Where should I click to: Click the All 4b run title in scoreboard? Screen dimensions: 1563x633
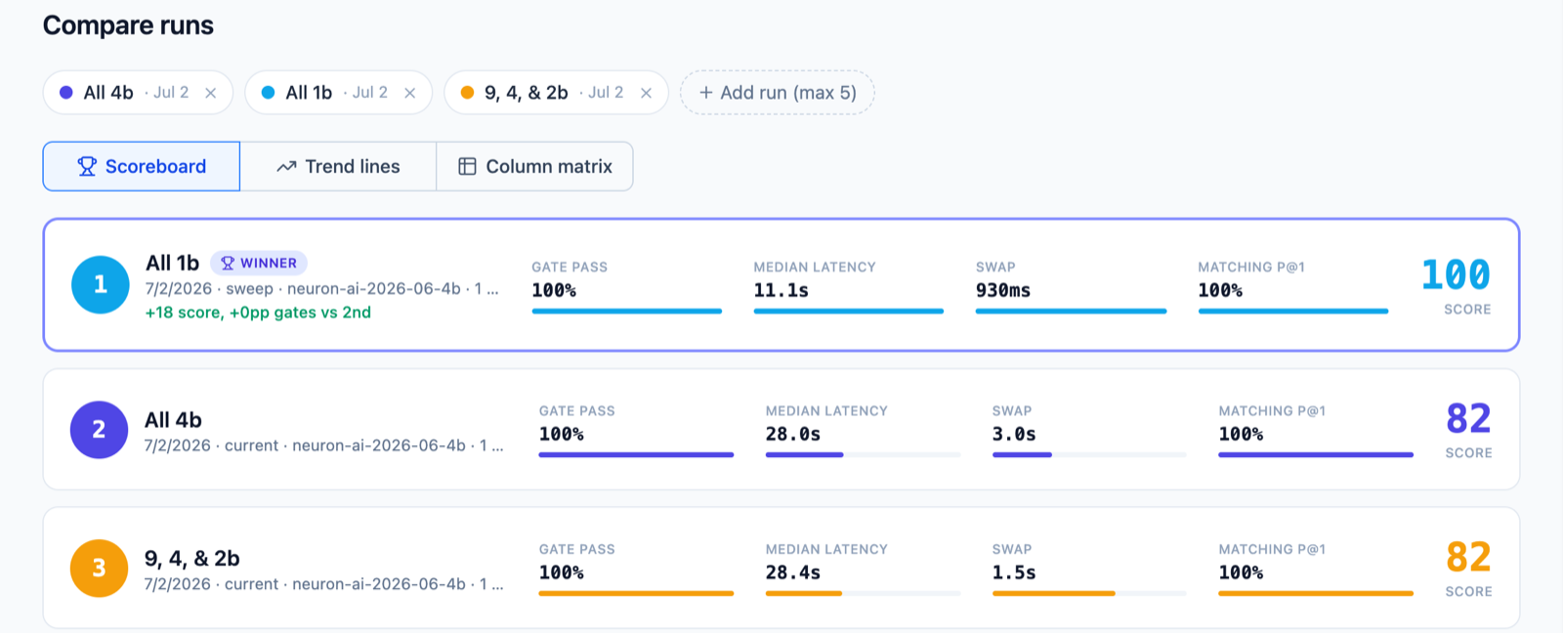(x=173, y=420)
